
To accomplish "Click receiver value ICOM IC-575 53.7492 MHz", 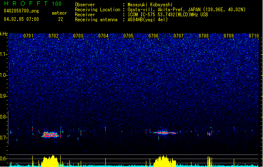I will pyautogui.click(x=168, y=15).
